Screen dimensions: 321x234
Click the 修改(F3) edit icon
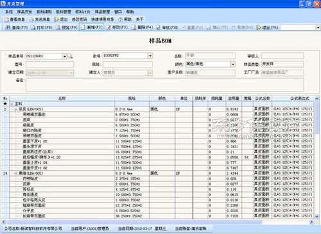(109, 27)
